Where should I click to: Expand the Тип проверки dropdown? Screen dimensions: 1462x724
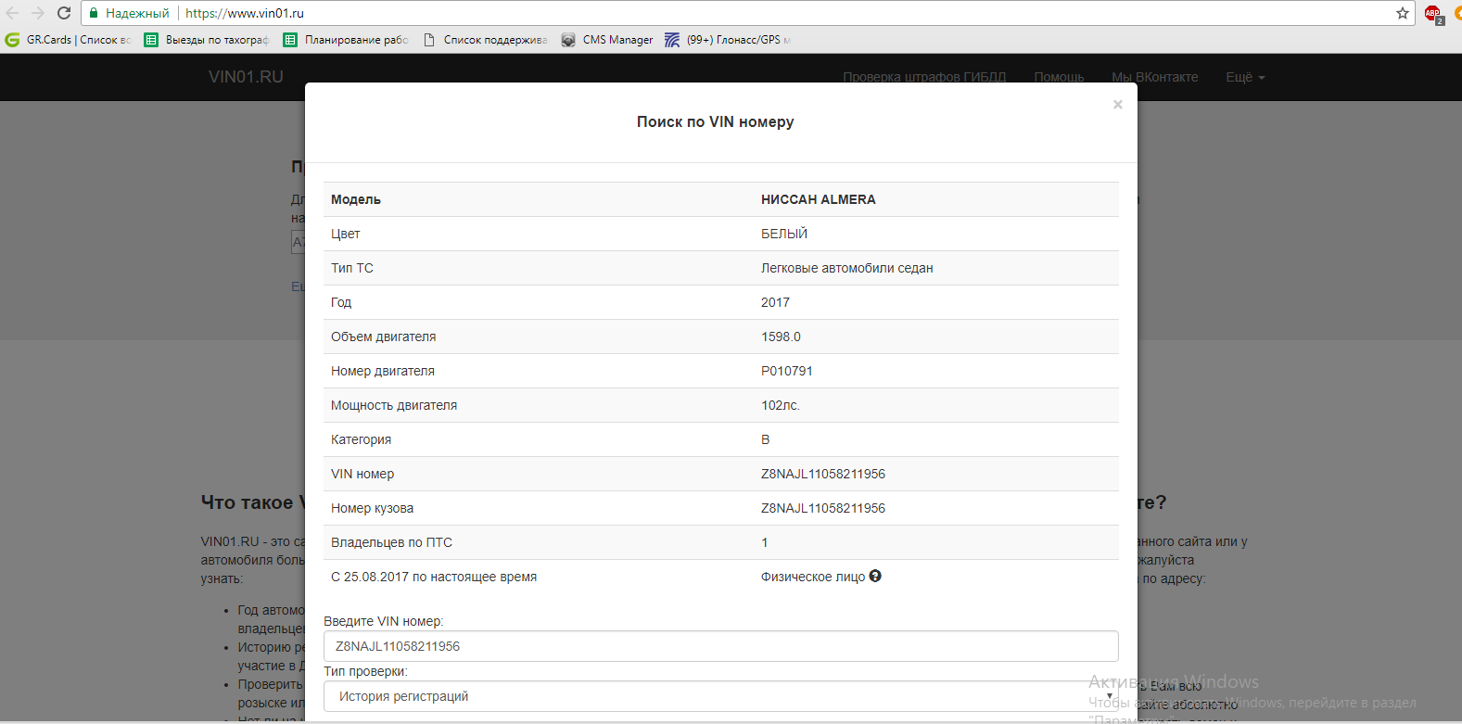720,696
